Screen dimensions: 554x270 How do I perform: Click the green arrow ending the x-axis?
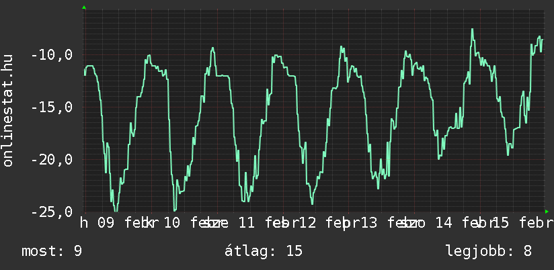[547, 211]
